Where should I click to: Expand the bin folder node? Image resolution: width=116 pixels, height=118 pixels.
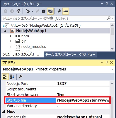click(10, 41)
